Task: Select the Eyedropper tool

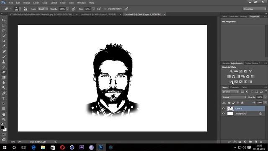Action: coord(4,46)
